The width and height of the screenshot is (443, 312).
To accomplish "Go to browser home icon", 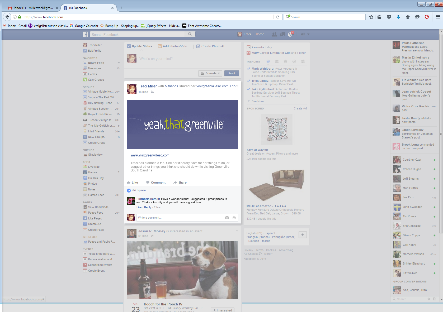I will (408, 17).
